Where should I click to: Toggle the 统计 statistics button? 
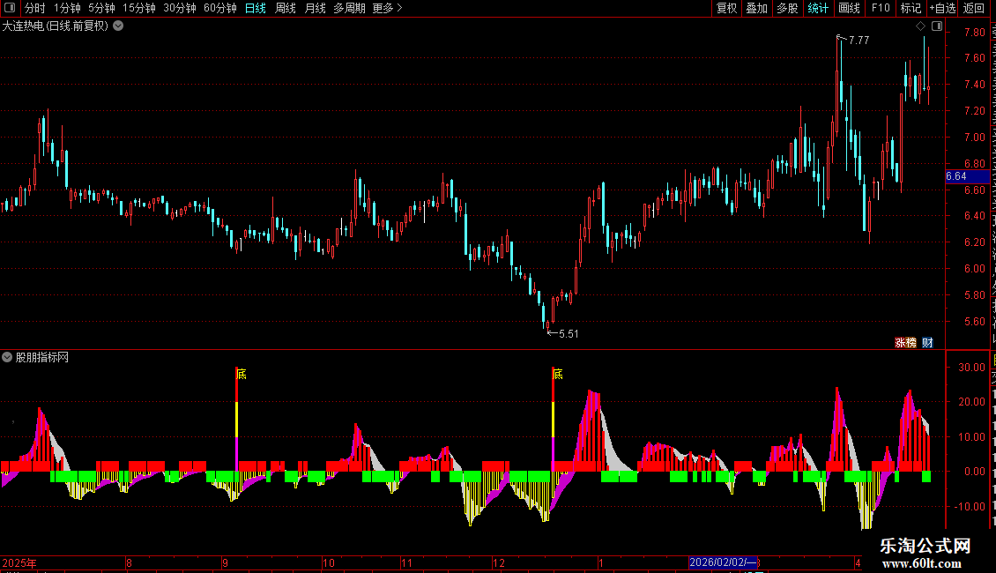tap(817, 8)
